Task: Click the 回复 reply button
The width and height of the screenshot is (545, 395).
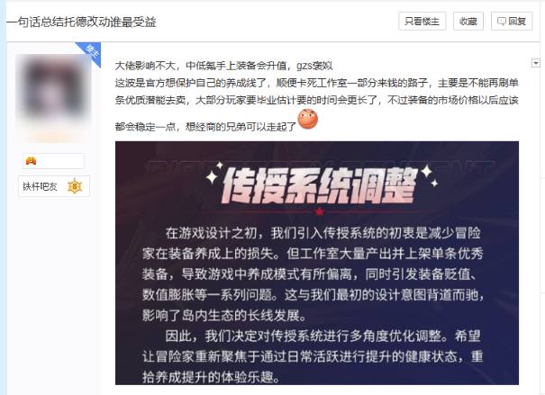Action: click(512, 22)
